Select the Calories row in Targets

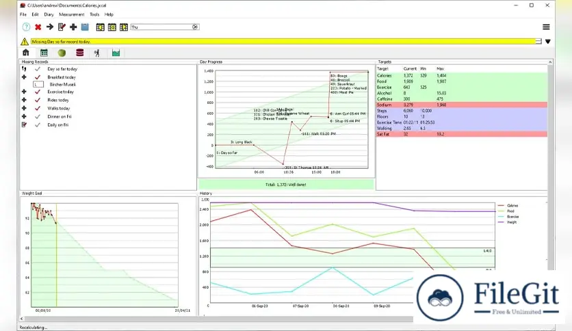pos(461,75)
